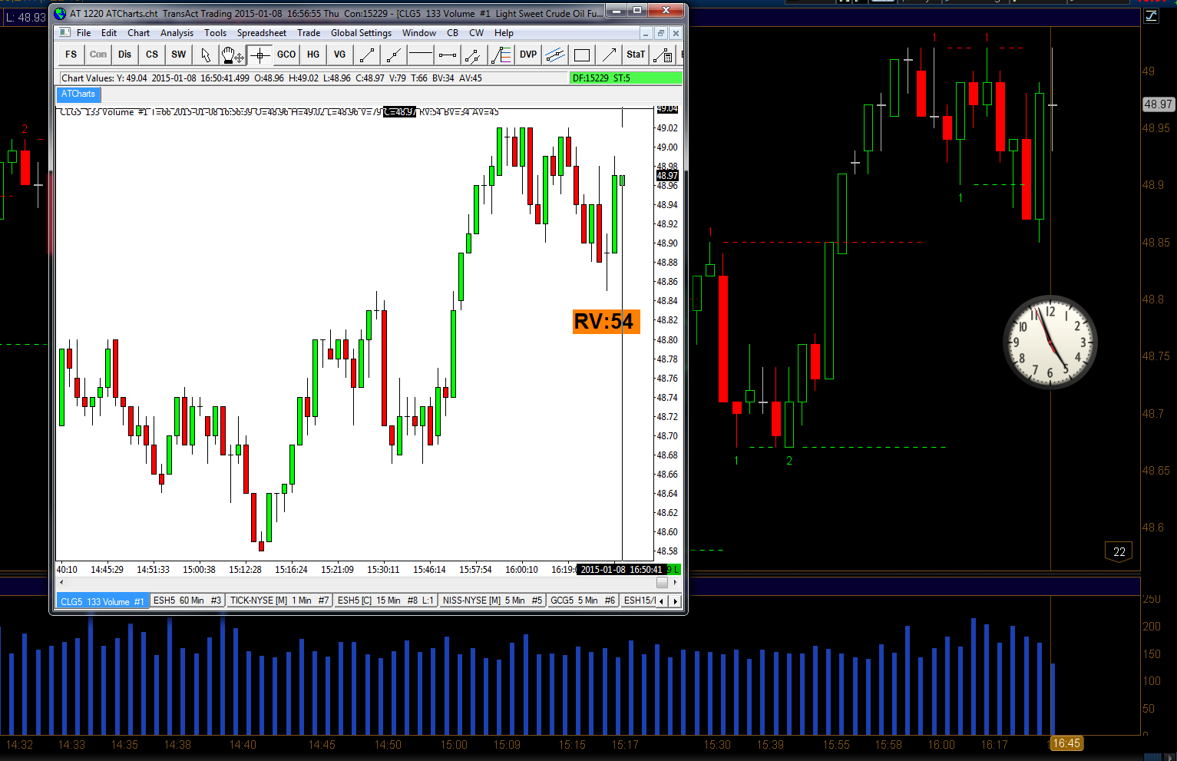Screen dimensions: 1177x761
Task: Expand chart tabs with right scroll arrow
Action: point(676,601)
